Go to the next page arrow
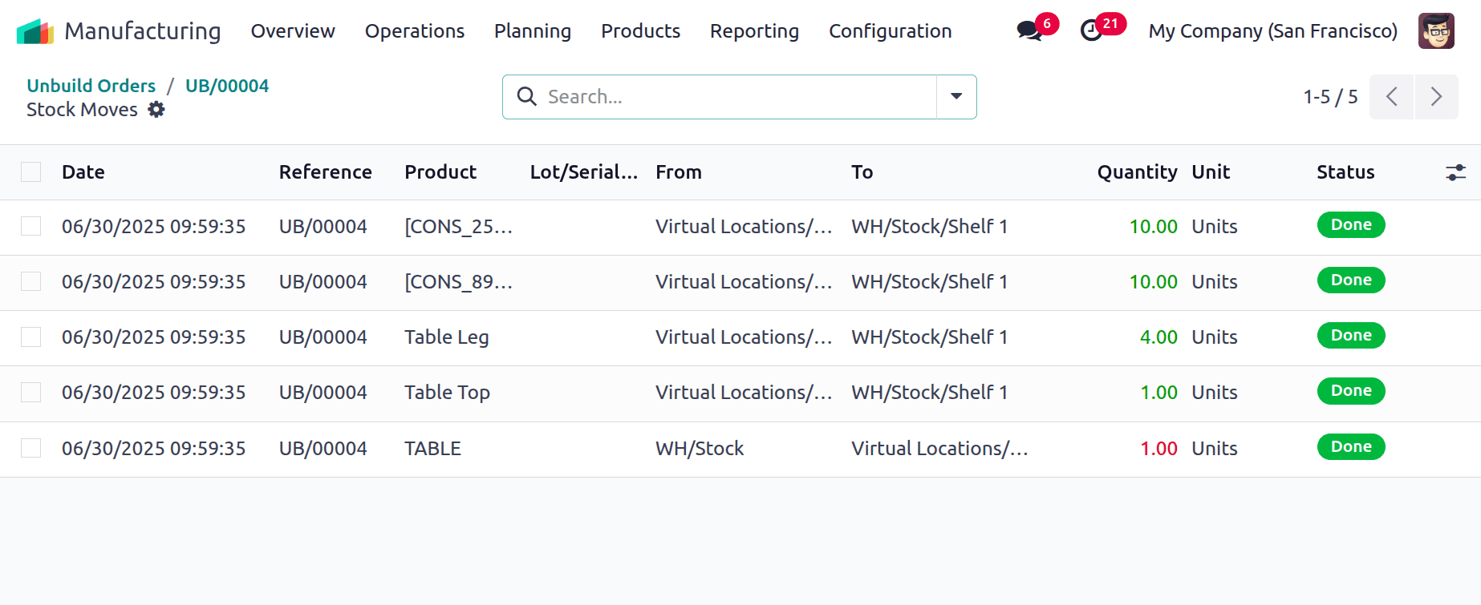This screenshot has width=1481, height=605. [1436, 97]
